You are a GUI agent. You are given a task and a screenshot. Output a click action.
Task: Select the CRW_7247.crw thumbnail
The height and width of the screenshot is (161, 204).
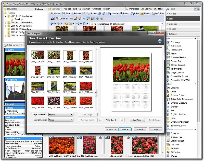54,71
